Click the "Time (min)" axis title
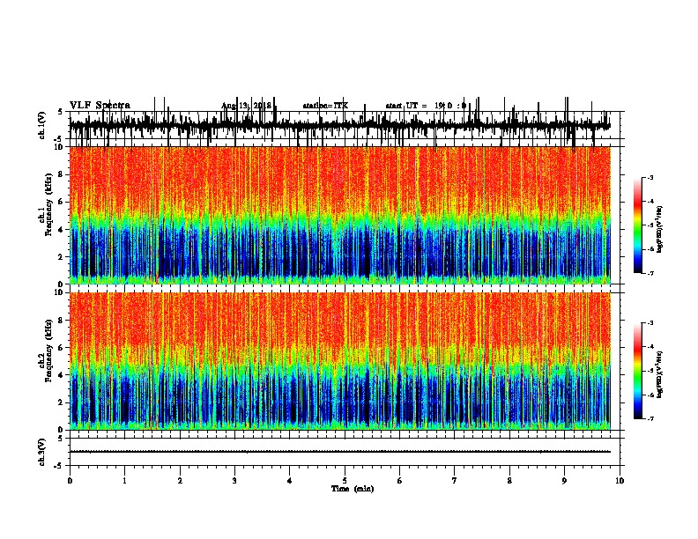Viewport: 698px width, 539px height. pos(353,489)
